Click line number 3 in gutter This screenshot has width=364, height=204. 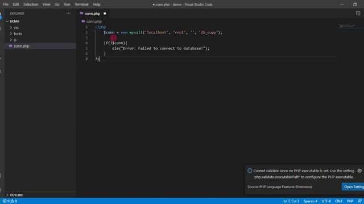(86, 38)
